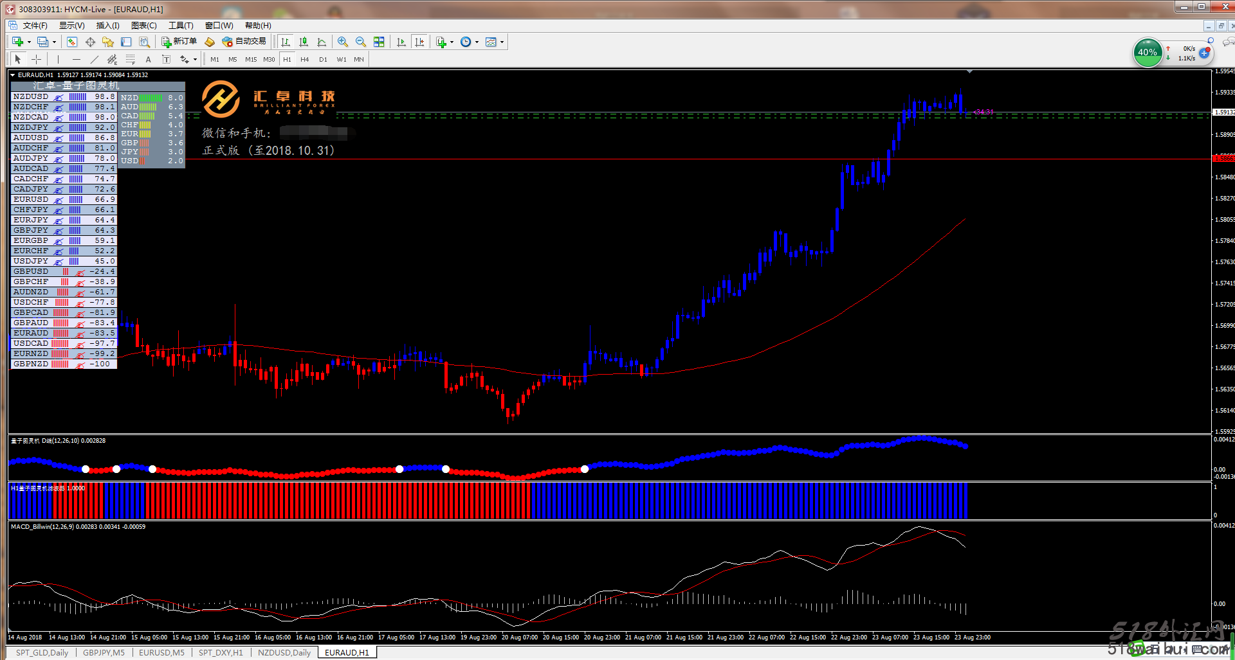The width and height of the screenshot is (1235, 660).
Task: Show the Navigator panel (star folder icon)
Action: coord(108,42)
